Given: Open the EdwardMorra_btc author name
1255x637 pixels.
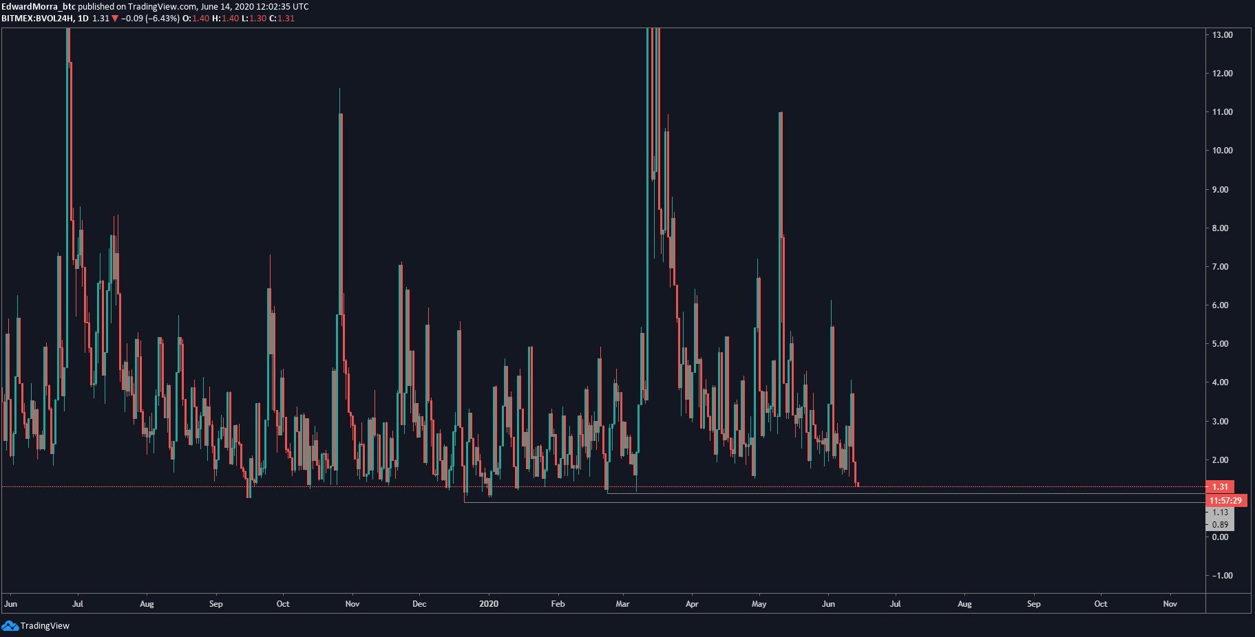Looking at the screenshot, I should 39,6.
